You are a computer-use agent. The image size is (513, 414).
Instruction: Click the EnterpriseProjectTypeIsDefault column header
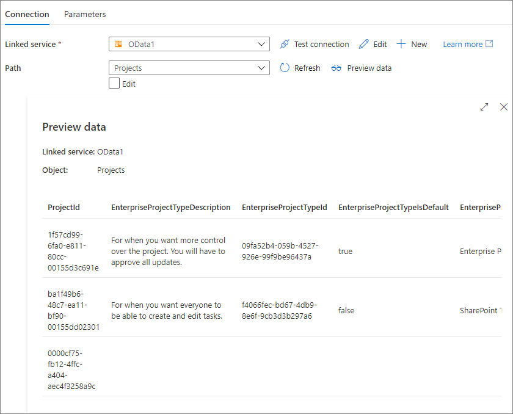[x=393, y=207]
